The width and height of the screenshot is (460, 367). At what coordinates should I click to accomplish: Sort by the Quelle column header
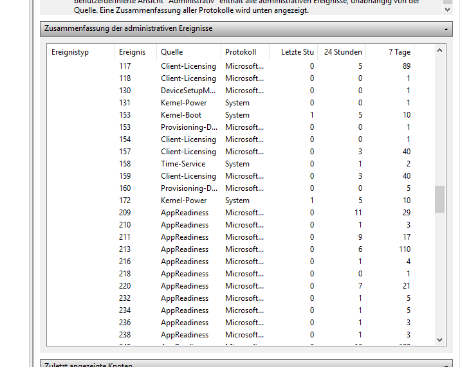click(x=189, y=52)
